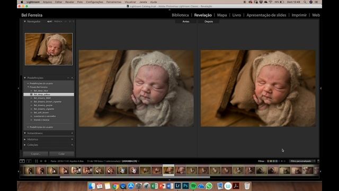Select the highlighted filmstrip thumbnail
Screen dimensions: 339x191
(168, 170)
